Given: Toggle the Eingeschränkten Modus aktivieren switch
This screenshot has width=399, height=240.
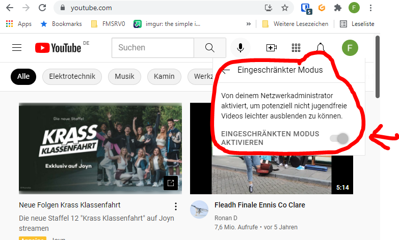Looking at the screenshot, I should coord(339,138).
